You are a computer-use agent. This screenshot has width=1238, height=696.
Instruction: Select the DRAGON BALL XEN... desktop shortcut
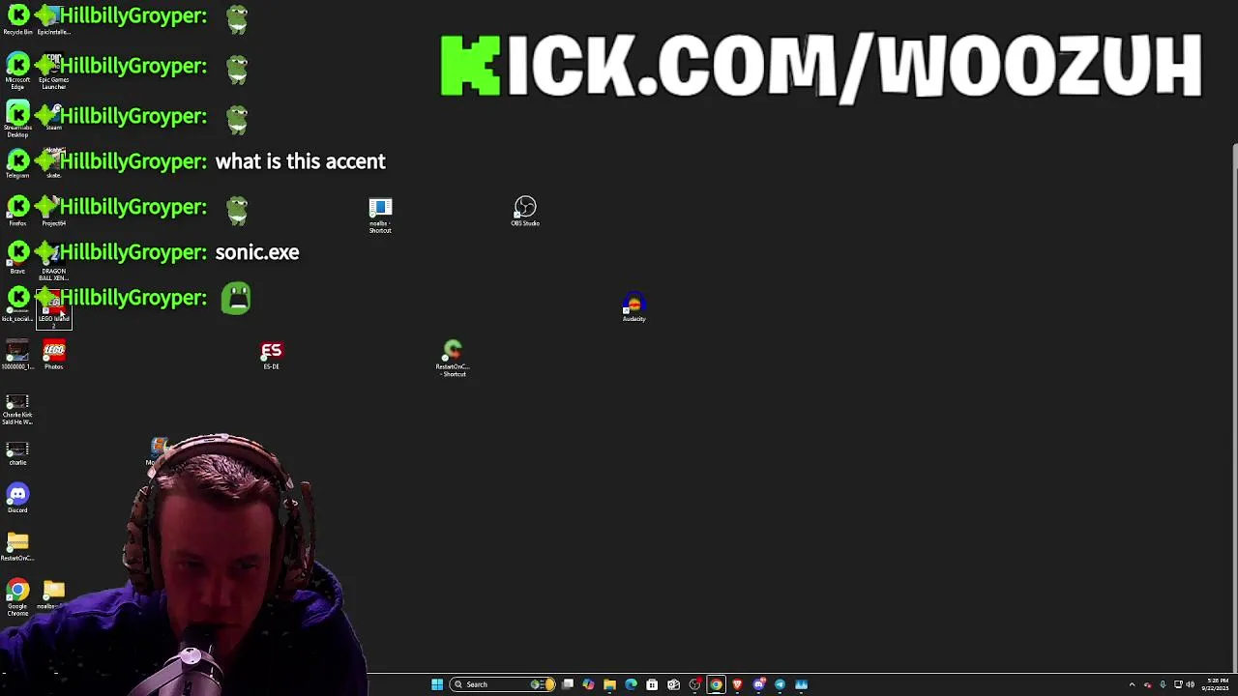click(x=53, y=262)
